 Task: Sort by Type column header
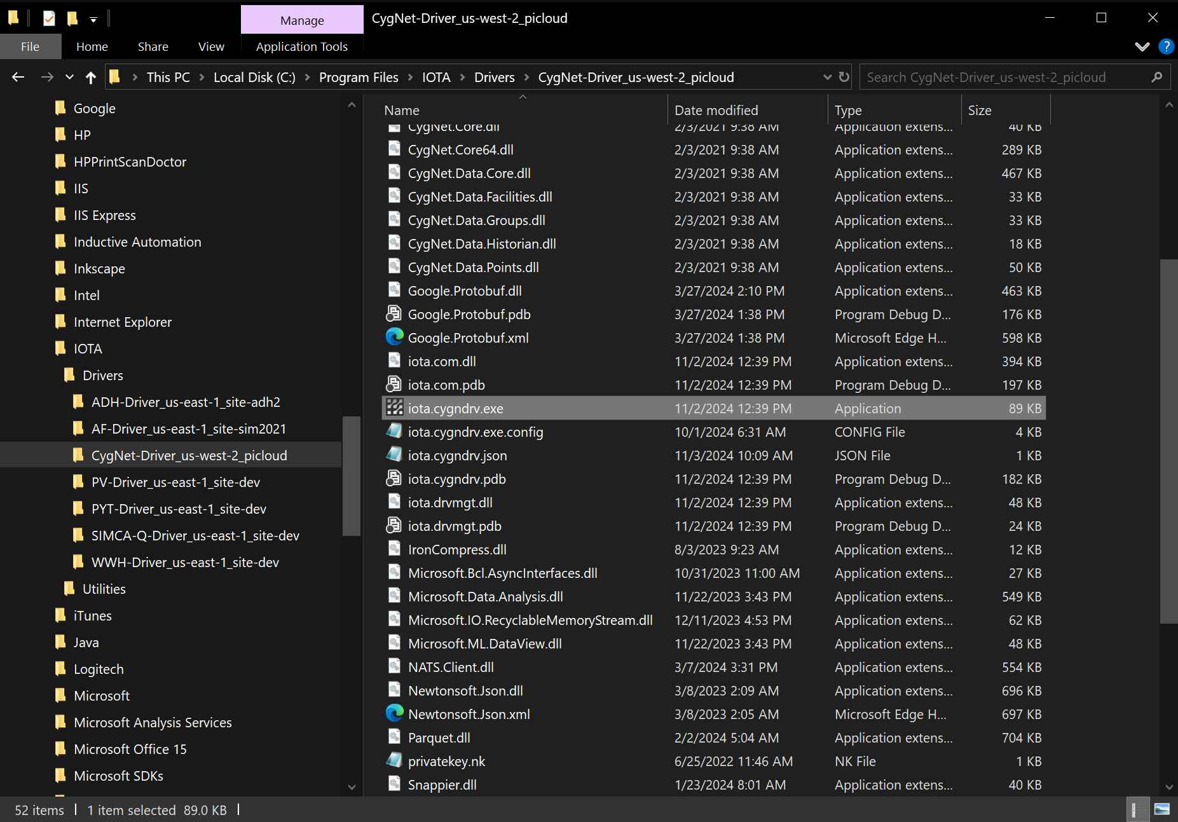[894, 110]
